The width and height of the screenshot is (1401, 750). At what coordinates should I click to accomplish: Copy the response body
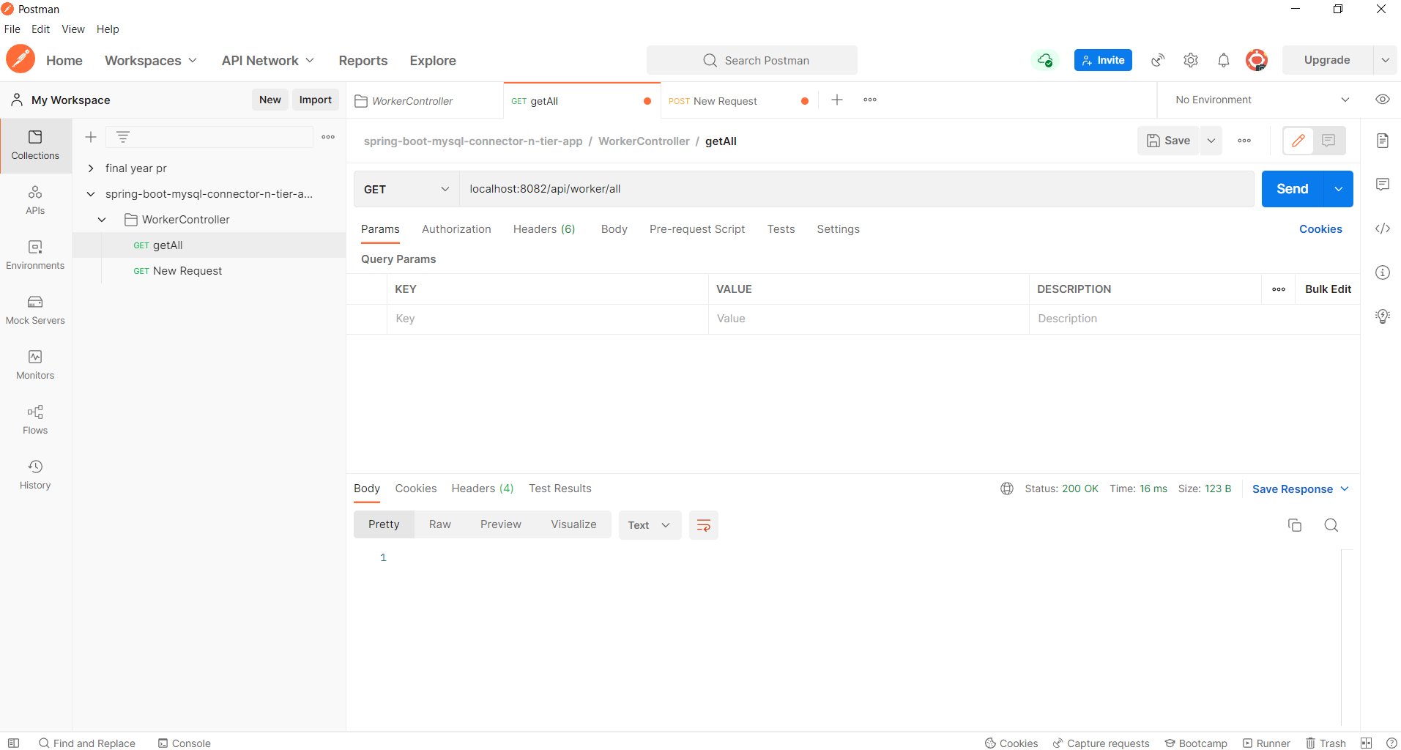(1295, 525)
